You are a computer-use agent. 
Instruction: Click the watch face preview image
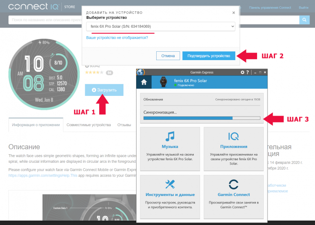click(44, 74)
